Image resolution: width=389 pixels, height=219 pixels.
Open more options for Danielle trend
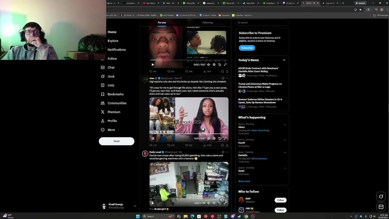tap(285, 153)
